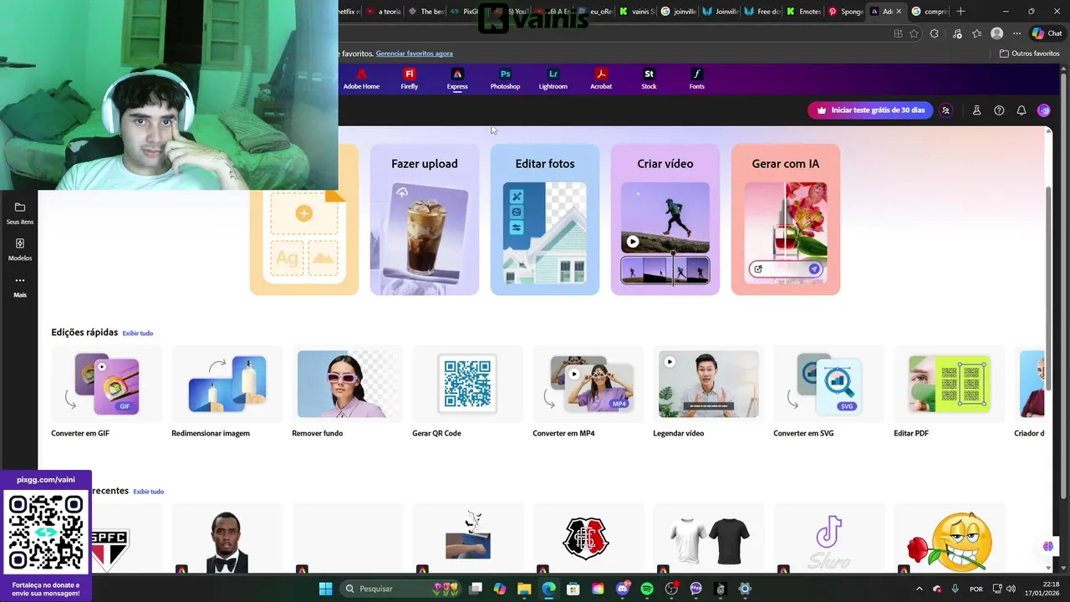Show hidden system tray icons
The height and width of the screenshot is (602, 1070).
tap(919, 589)
